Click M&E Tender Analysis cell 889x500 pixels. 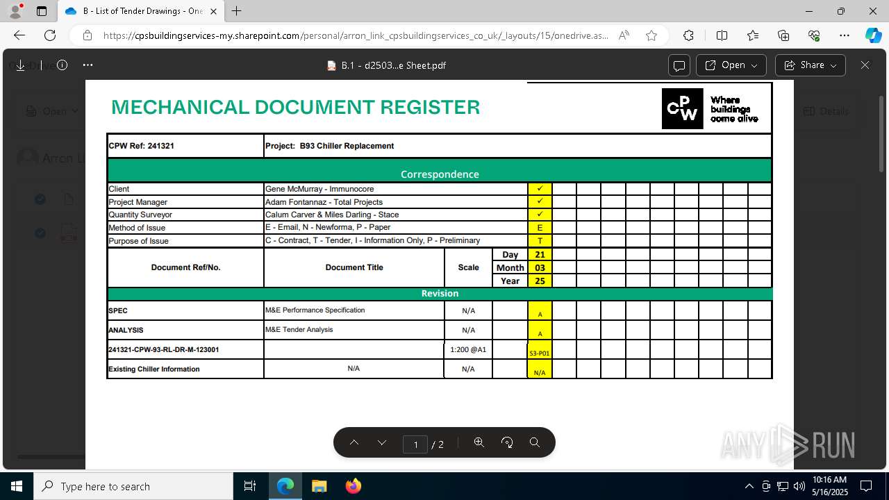(x=354, y=330)
